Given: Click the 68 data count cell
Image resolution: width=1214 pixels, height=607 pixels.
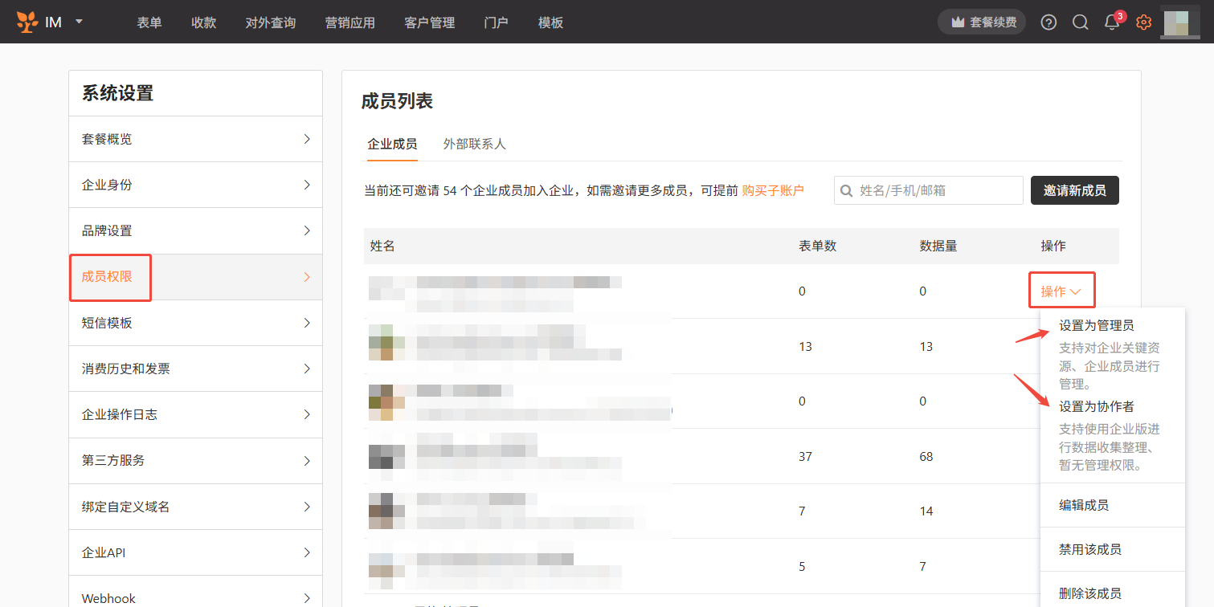Looking at the screenshot, I should coord(926,456).
